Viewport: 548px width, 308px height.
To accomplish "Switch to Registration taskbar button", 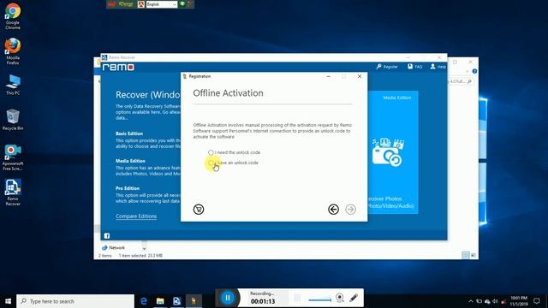I will tap(194, 301).
